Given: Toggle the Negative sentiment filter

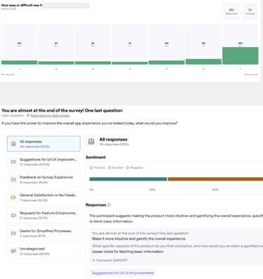Looking at the screenshot, I should point(135,167).
